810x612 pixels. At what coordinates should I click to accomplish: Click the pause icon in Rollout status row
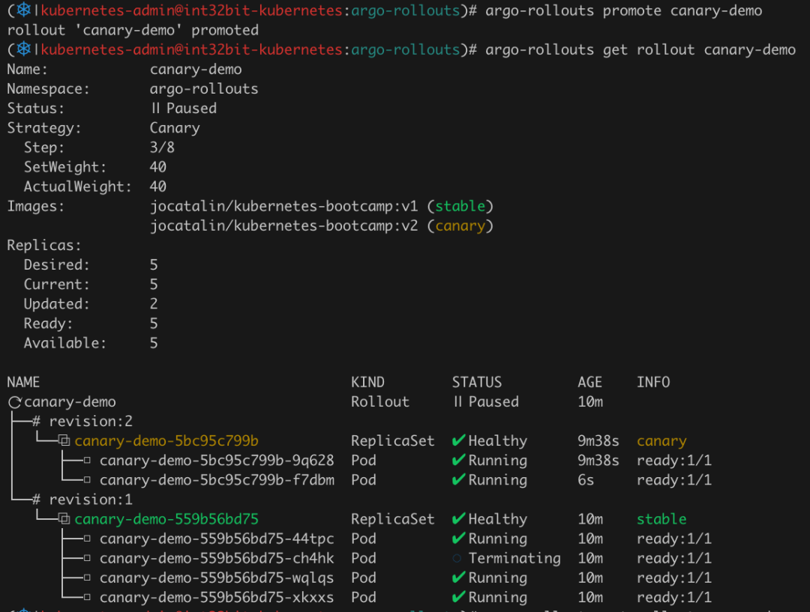coord(457,402)
